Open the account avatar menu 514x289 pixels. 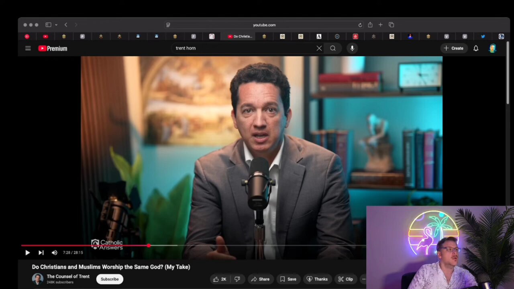[x=493, y=48]
